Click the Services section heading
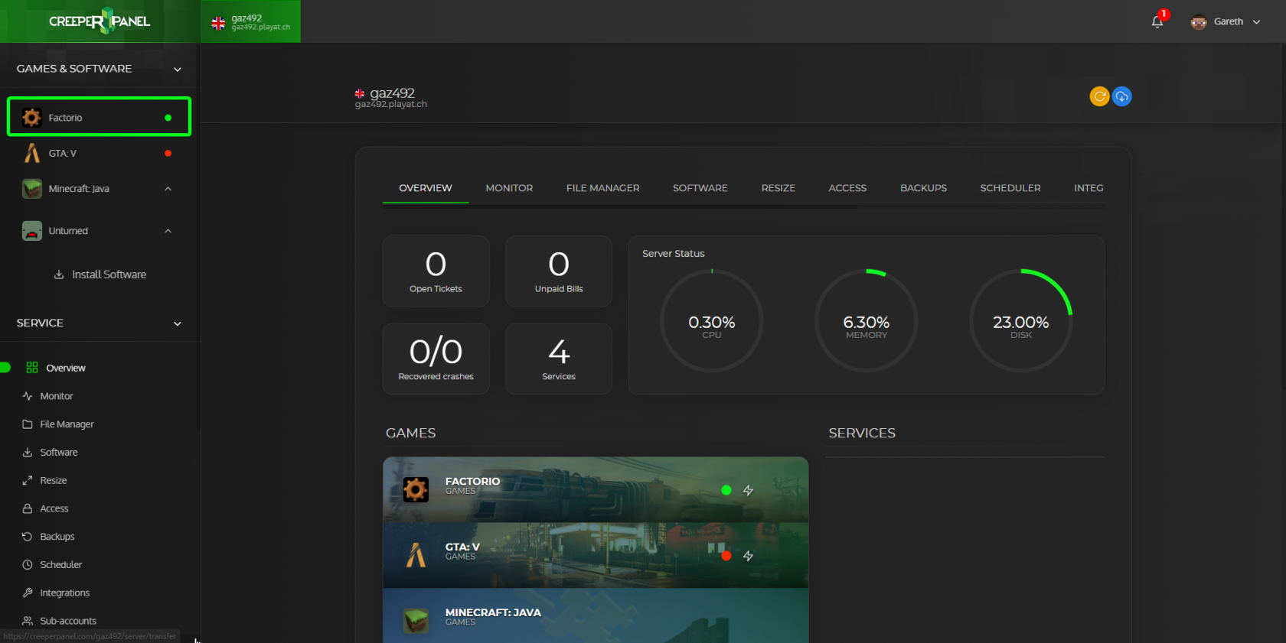The image size is (1286, 643). [x=862, y=433]
